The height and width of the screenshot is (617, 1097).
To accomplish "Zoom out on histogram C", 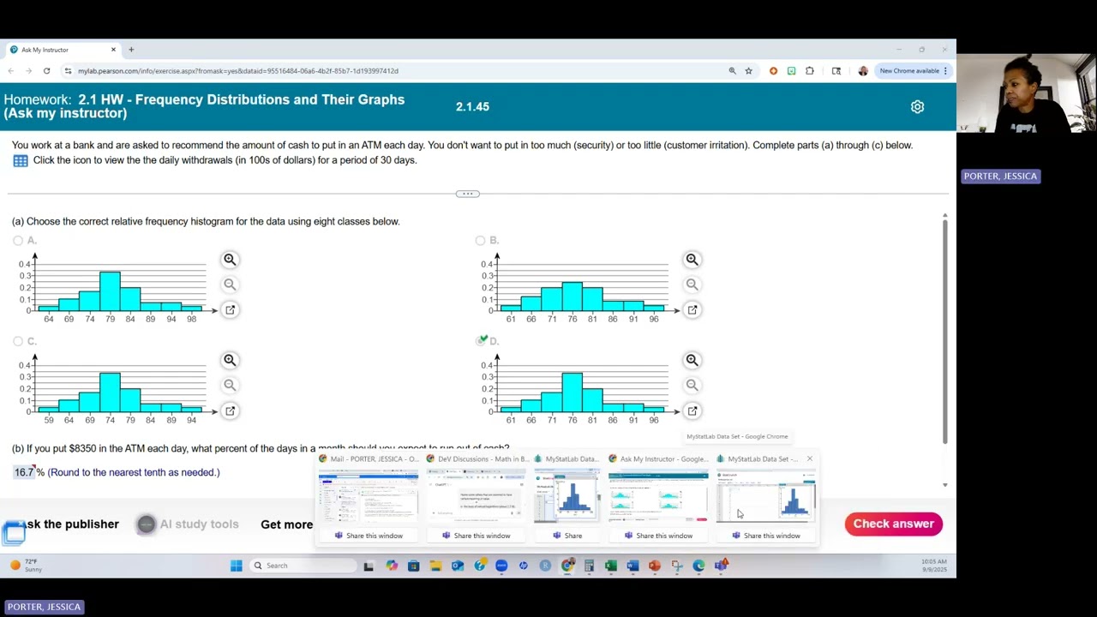I will pyautogui.click(x=230, y=386).
